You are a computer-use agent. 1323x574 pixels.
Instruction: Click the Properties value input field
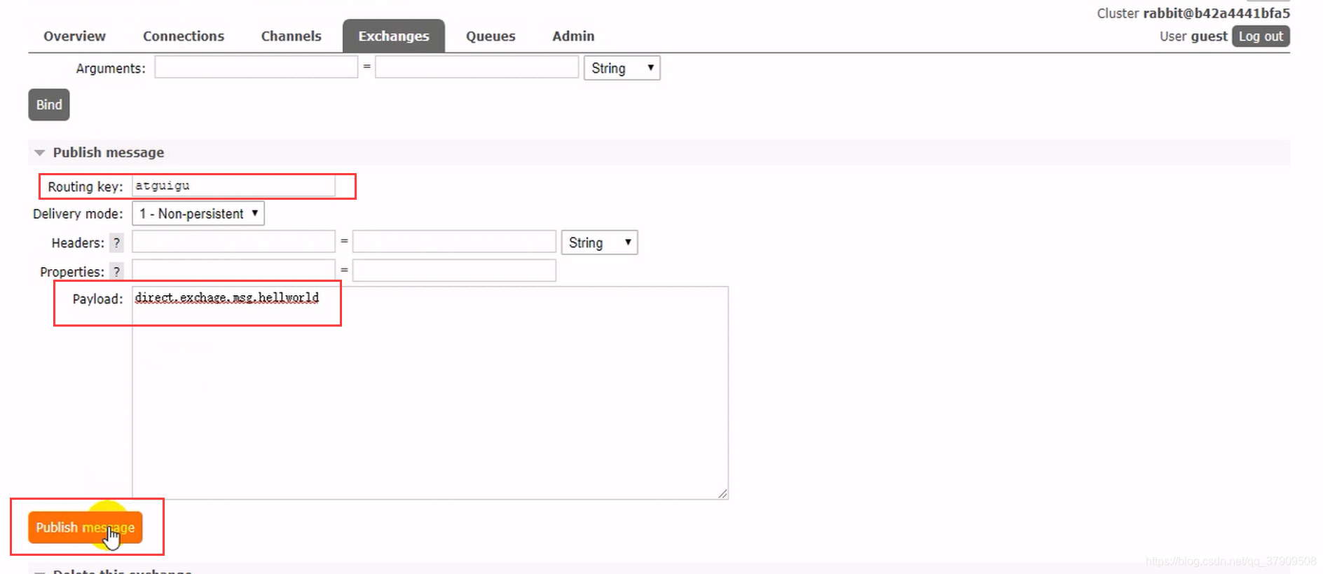[454, 271]
